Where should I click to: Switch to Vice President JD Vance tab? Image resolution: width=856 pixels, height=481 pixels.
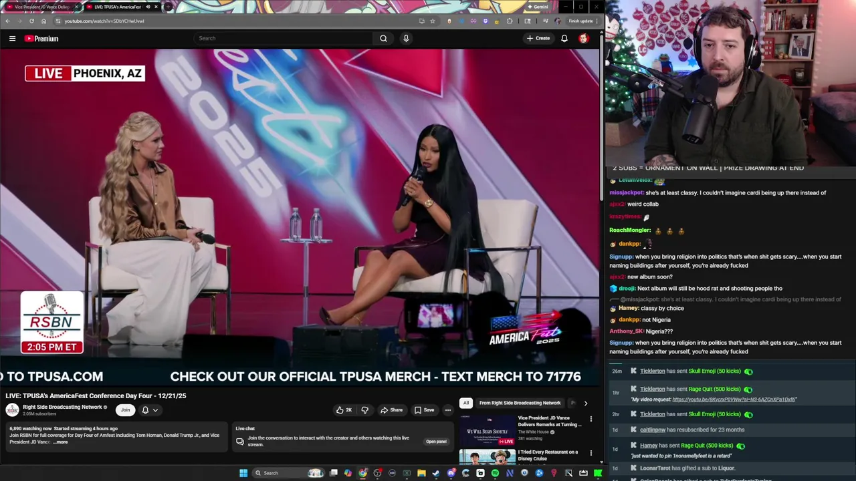pos(41,7)
